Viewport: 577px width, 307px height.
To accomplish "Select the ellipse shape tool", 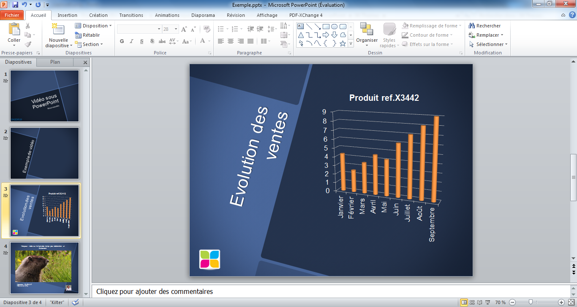I will tap(334, 26).
